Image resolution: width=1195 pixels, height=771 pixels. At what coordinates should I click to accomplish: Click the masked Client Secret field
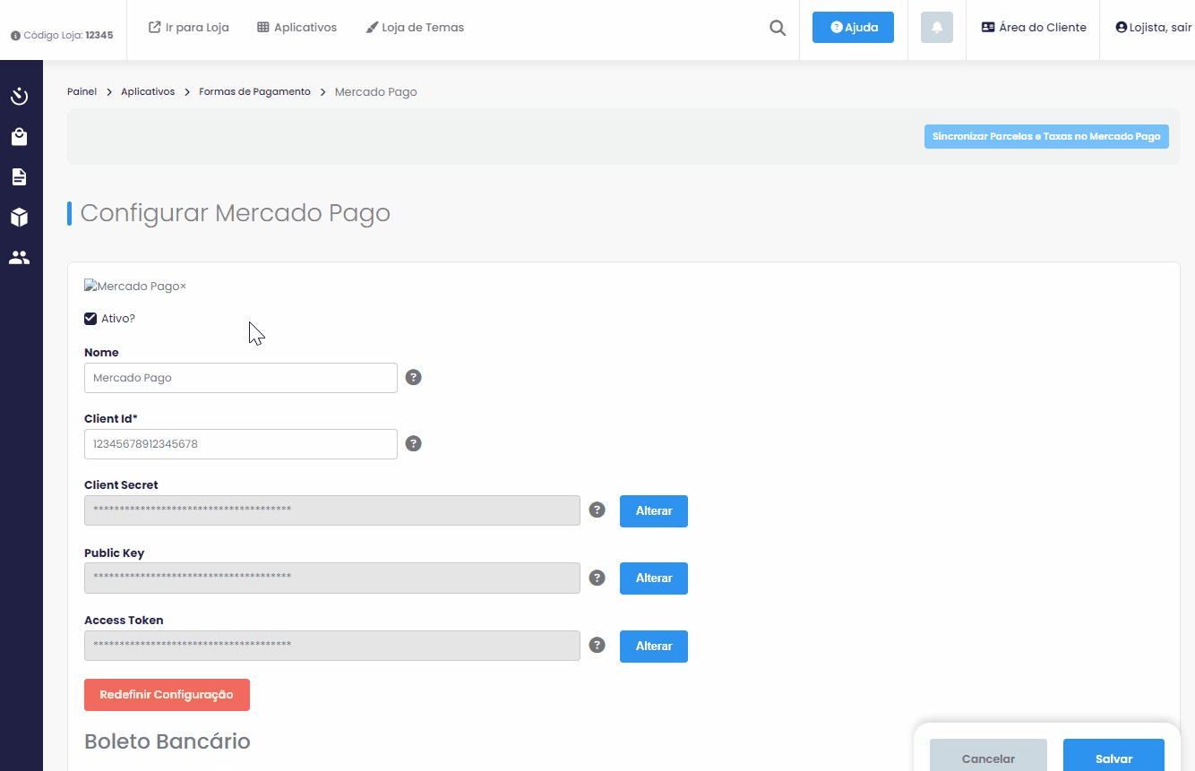point(332,510)
